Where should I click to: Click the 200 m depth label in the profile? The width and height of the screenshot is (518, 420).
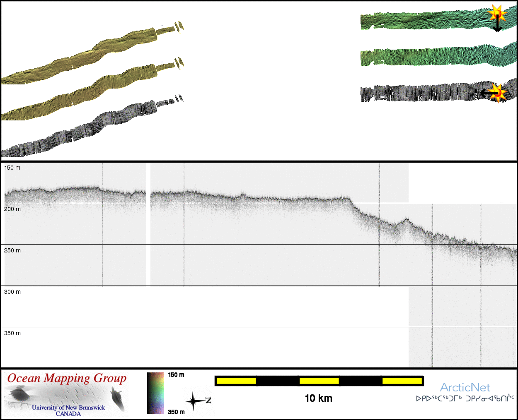coord(12,209)
